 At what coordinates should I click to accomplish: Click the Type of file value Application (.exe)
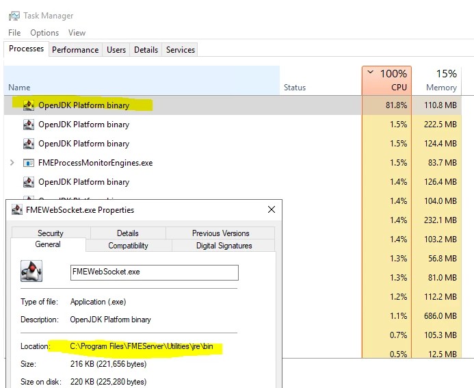[98, 302]
